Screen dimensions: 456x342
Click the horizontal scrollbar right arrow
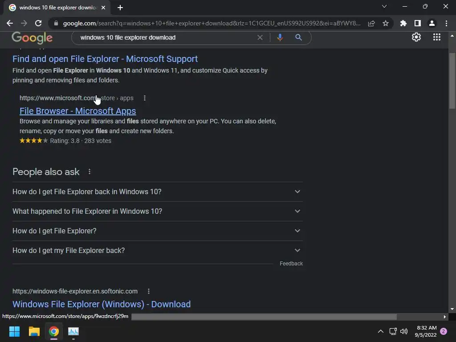(x=444, y=317)
